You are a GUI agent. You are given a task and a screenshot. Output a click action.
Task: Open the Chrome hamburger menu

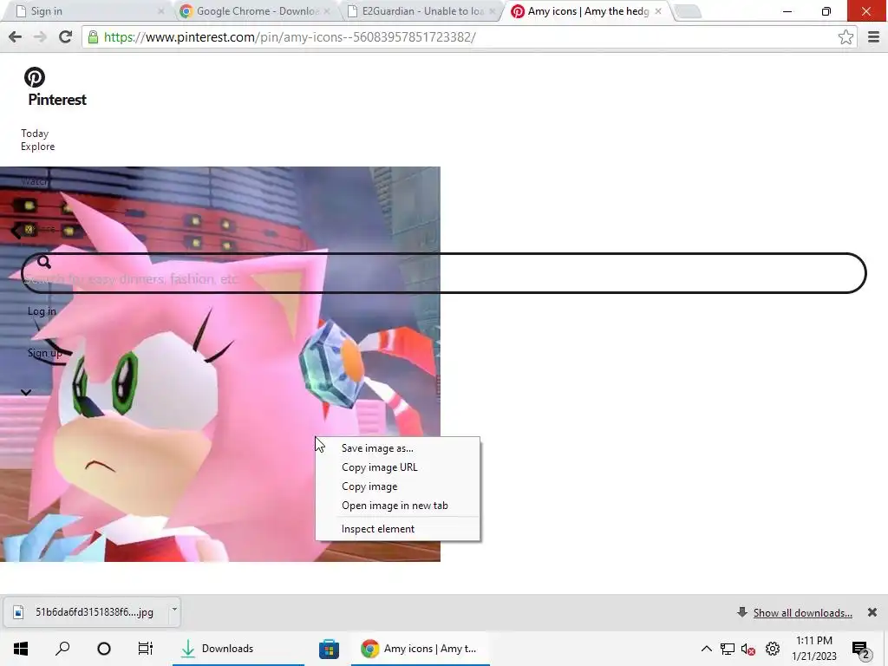point(873,37)
